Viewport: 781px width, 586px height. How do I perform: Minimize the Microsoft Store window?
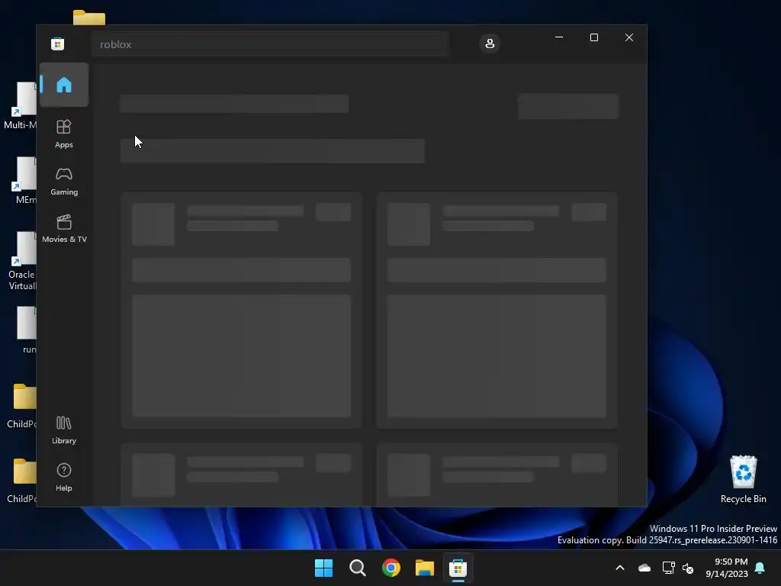click(x=559, y=37)
